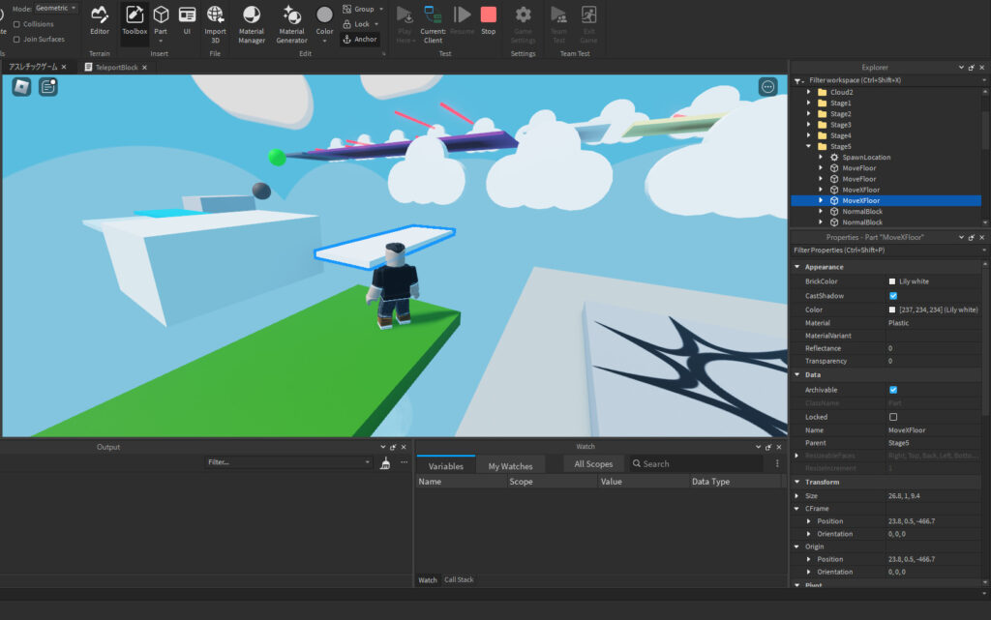
Task: Open Watch panel kebab menu
Action: 777,463
